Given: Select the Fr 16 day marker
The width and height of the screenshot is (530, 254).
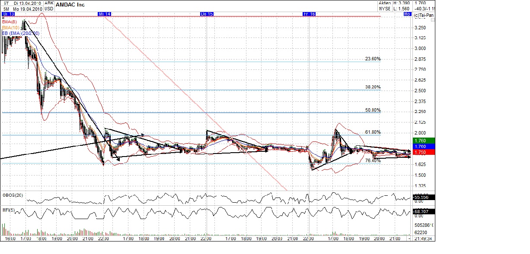Looking at the screenshot, I should [x=309, y=14].
